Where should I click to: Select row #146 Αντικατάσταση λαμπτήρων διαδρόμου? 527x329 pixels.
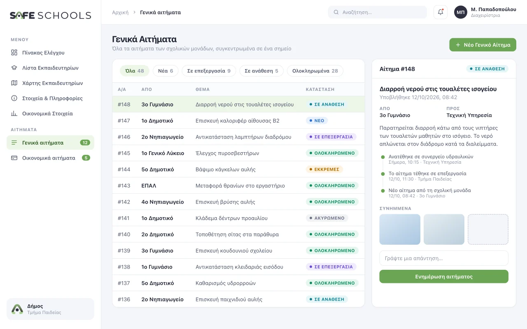[238, 137]
